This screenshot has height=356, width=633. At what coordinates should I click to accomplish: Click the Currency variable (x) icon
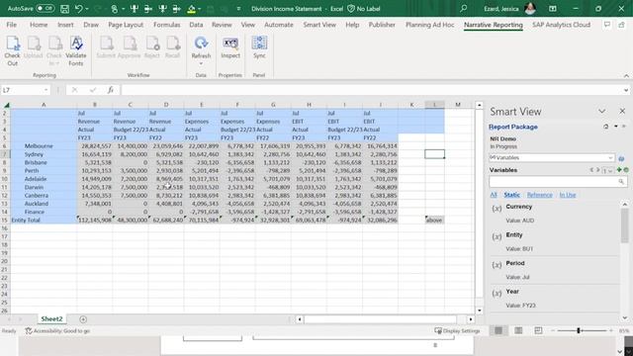coord(497,209)
